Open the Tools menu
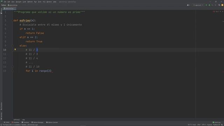This screenshot has width=224, height=126. (40, 2)
